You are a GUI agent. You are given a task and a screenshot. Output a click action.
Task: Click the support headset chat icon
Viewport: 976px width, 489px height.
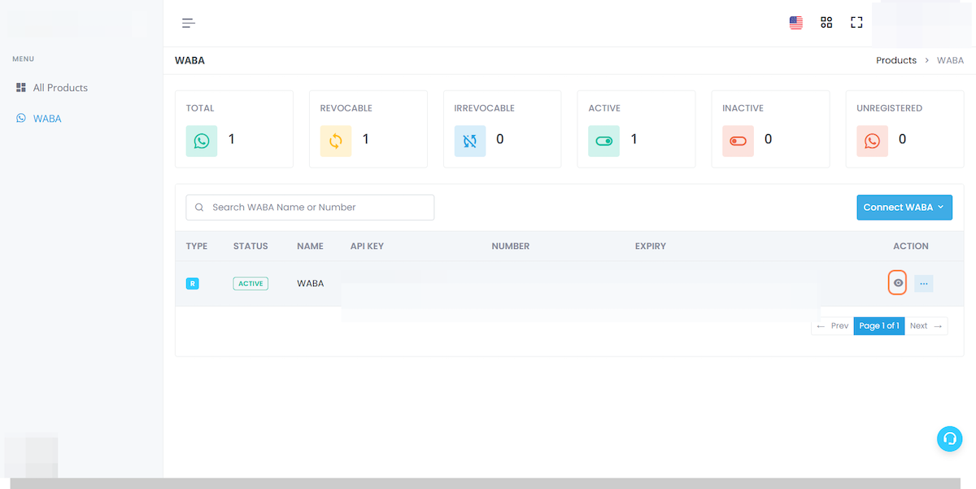click(x=949, y=439)
